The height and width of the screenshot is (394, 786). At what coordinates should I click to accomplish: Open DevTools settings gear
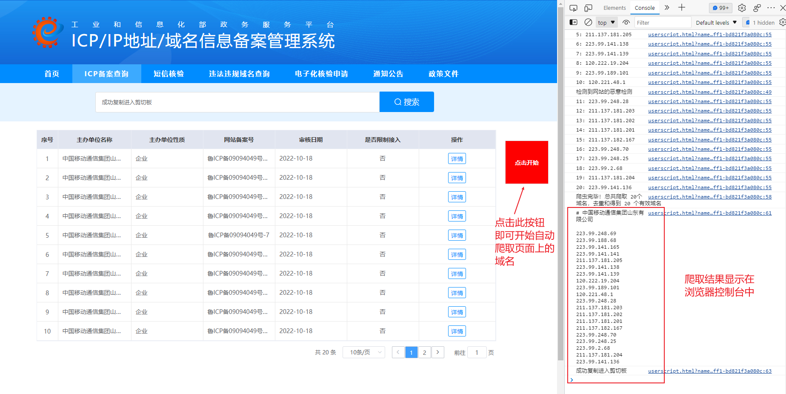tap(742, 8)
